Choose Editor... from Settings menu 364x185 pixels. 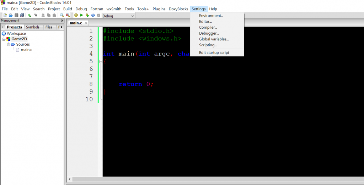click(217, 22)
